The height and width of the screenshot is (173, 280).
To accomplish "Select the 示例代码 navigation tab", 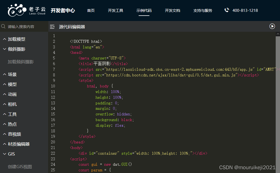I will 144,10.
